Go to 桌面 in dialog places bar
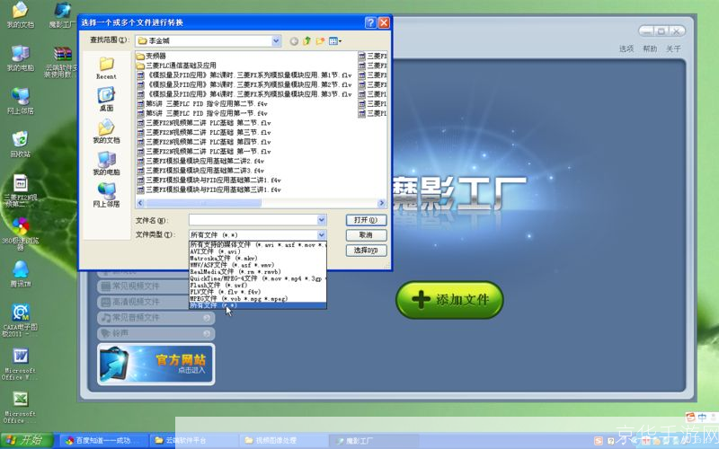The height and width of the screenshot is (449, 719). pyautogui.click(x=106, y=100)
